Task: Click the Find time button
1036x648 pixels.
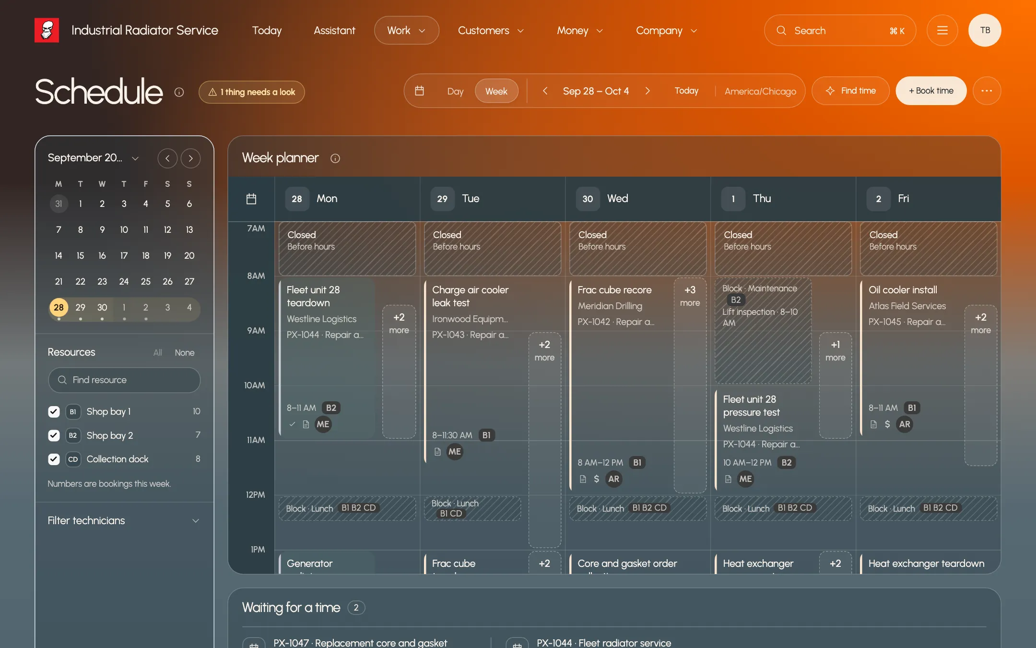Action: (x=850, y=91)
